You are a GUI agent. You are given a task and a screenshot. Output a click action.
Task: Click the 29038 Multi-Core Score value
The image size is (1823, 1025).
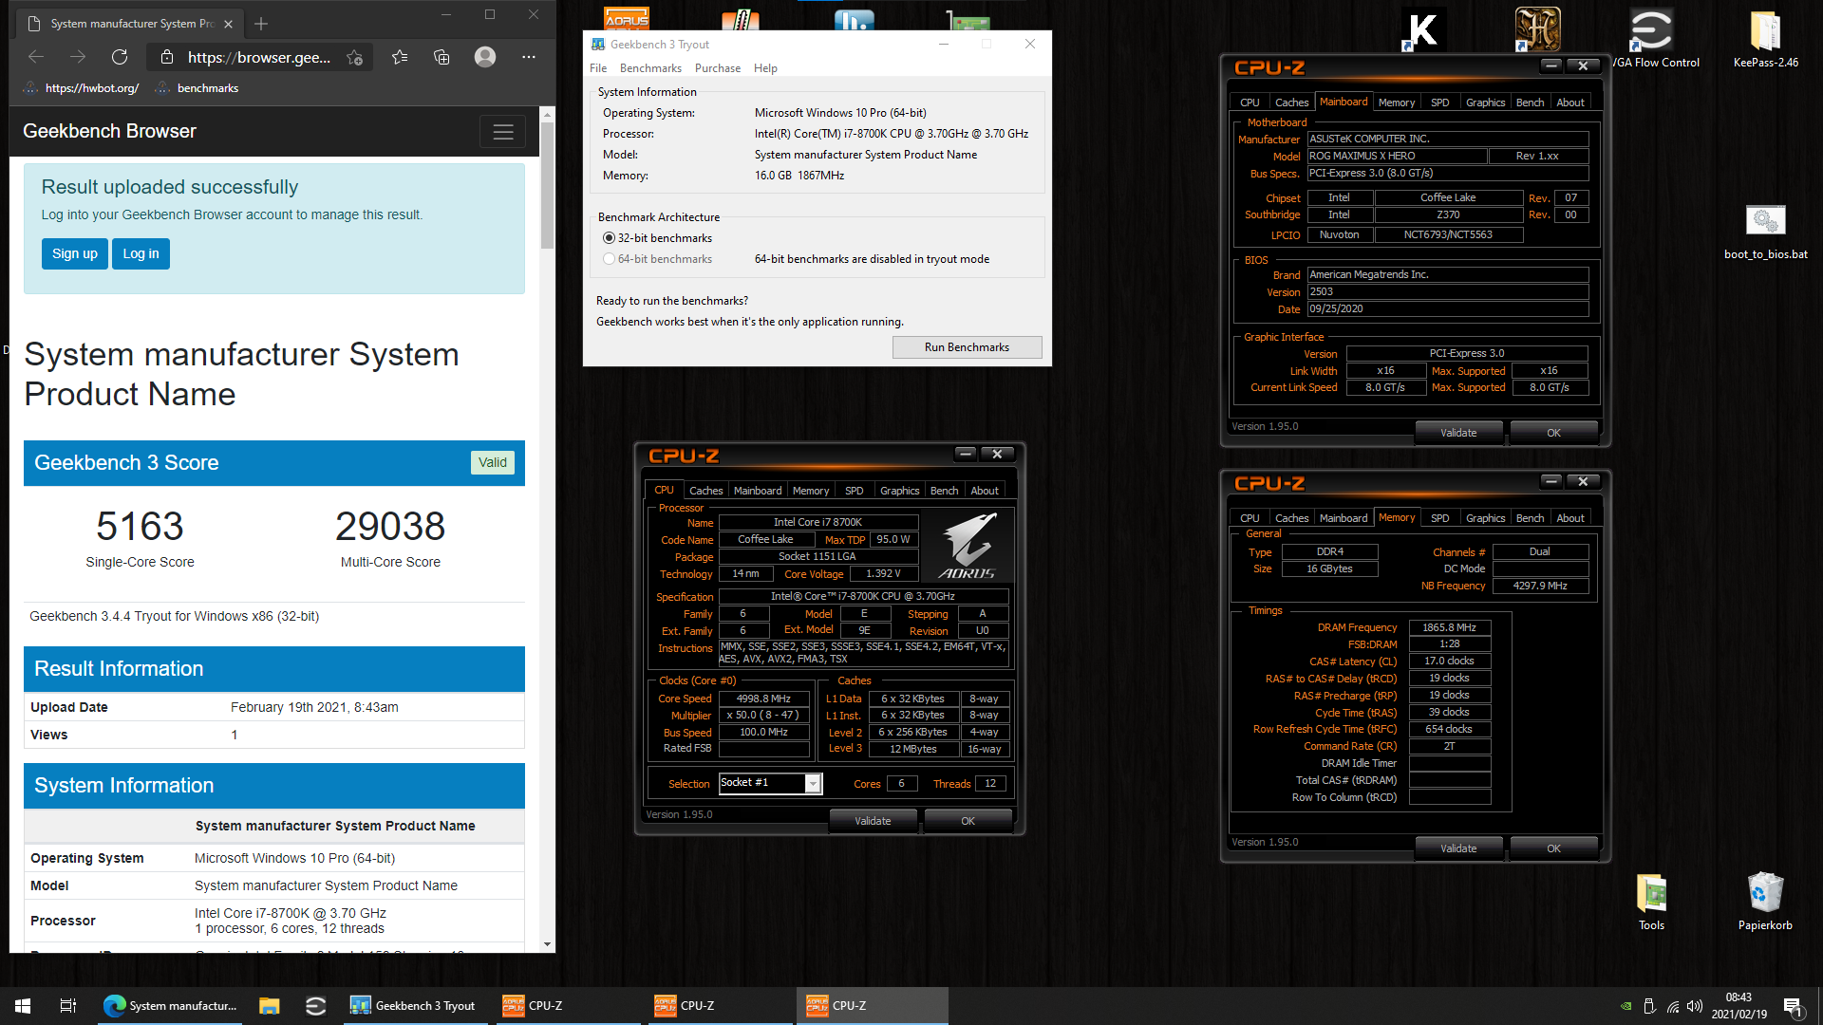point(390,527)
